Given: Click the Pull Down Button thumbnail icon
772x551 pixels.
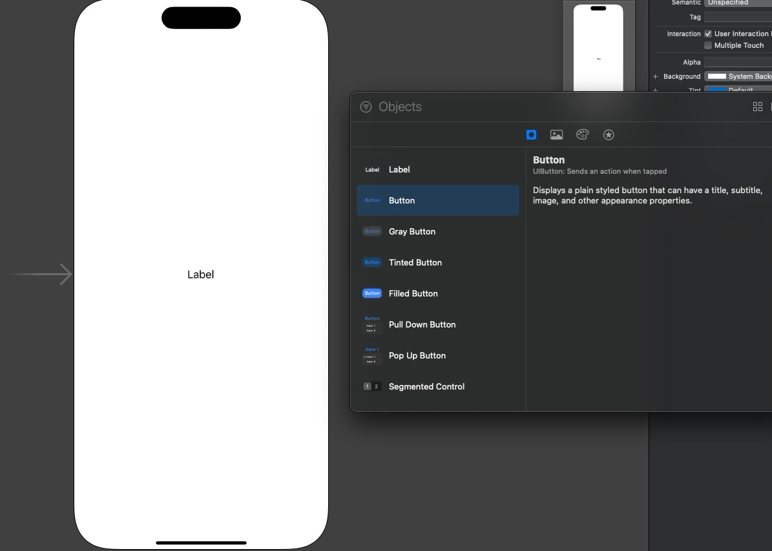Looking at the screenshot, I should click(372, 324).
